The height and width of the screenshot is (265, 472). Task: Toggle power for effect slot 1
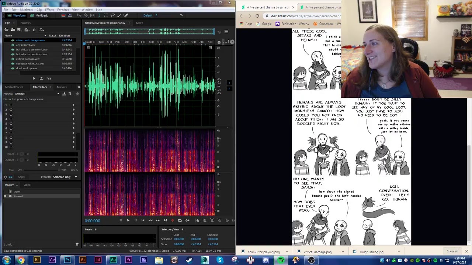point(11,105)
